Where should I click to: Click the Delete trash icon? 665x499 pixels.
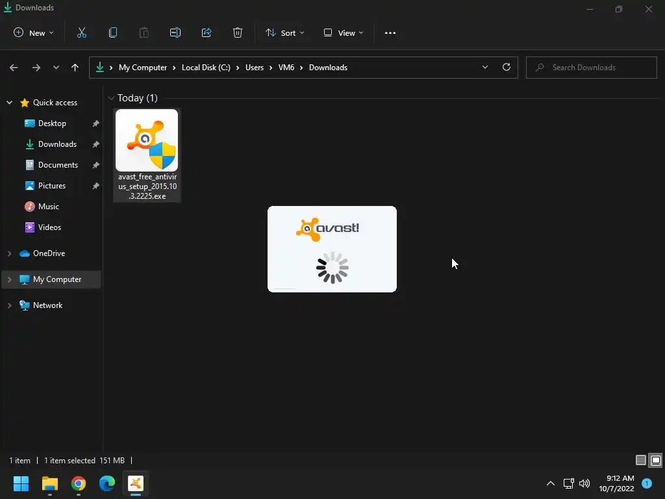click(238, 32)
